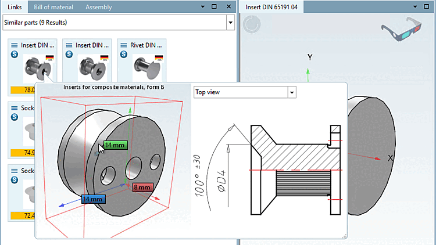Switch to the Assembly tab

pos(99,7)
